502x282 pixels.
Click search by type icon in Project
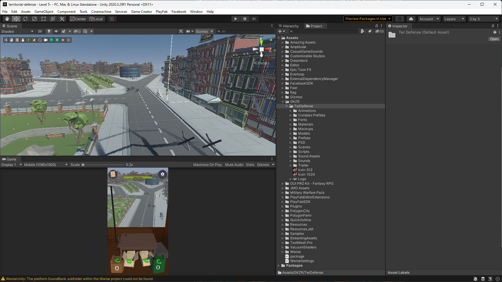[x=363, y=31]
